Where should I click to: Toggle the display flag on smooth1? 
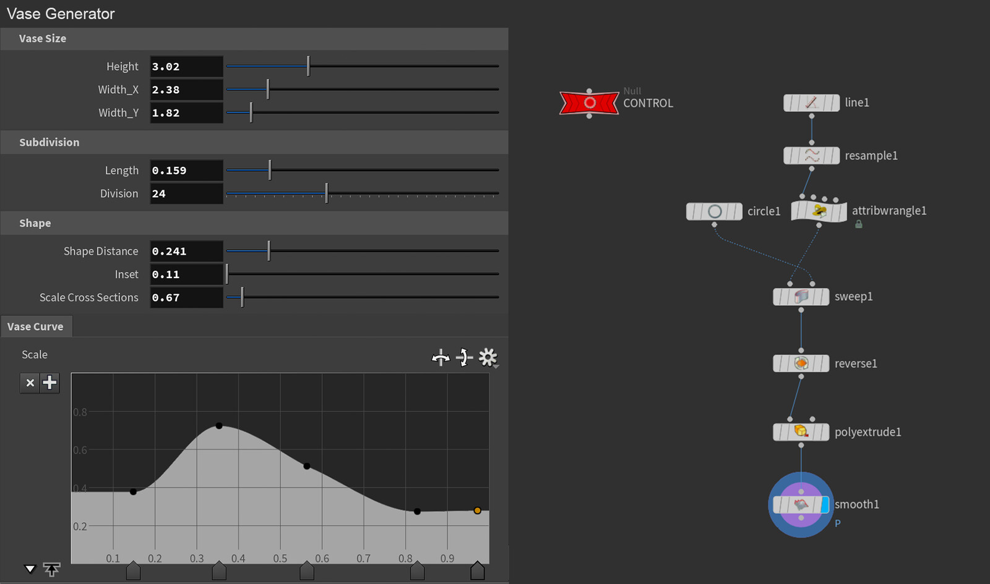coord(825,505)
